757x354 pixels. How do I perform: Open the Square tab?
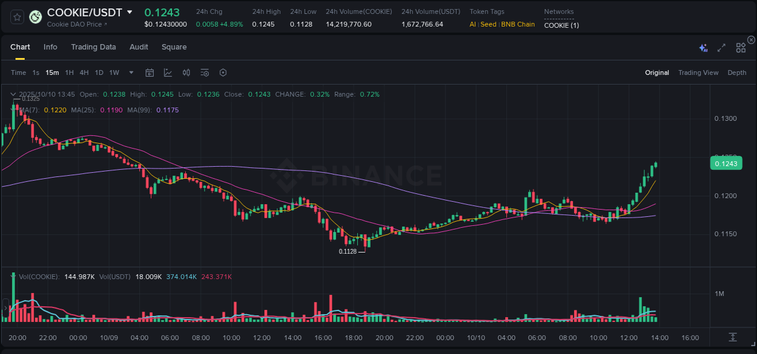(174, 47)
